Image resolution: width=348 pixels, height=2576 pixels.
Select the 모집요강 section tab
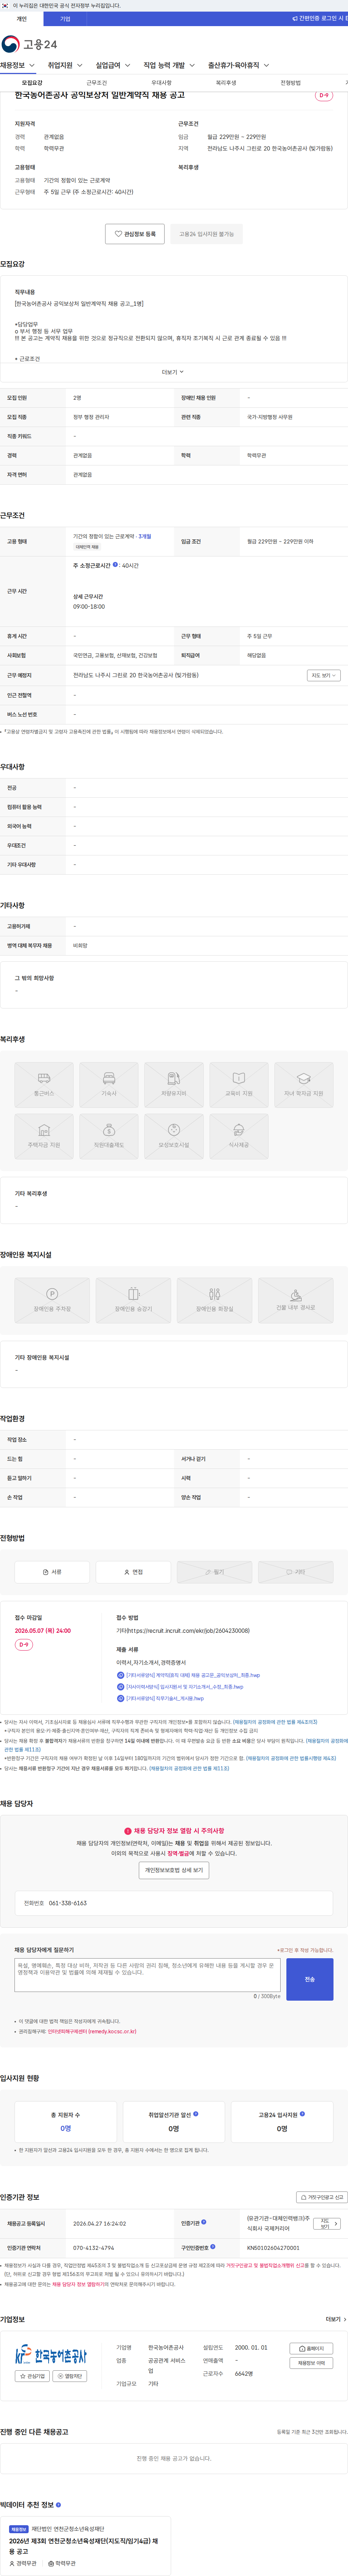32,83
